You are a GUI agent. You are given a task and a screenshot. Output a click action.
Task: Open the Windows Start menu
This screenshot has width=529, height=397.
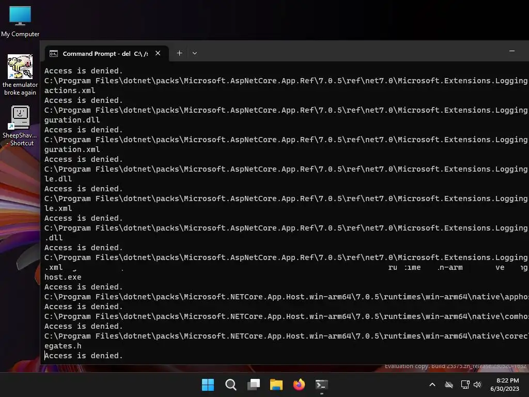tap(208, 385)
